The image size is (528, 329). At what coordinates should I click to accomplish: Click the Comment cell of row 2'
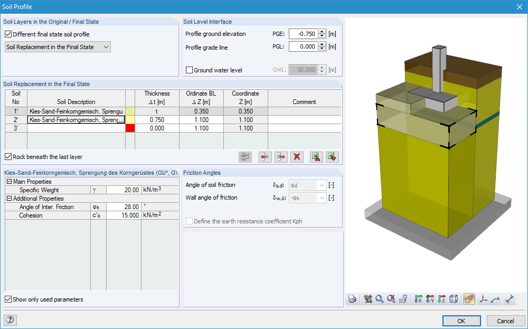click(305, 119)
